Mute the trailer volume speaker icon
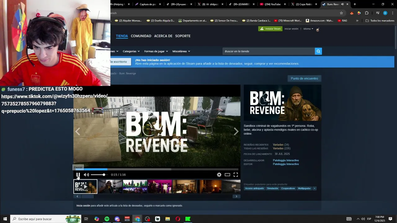397x223 pixels. click(86, 175)
